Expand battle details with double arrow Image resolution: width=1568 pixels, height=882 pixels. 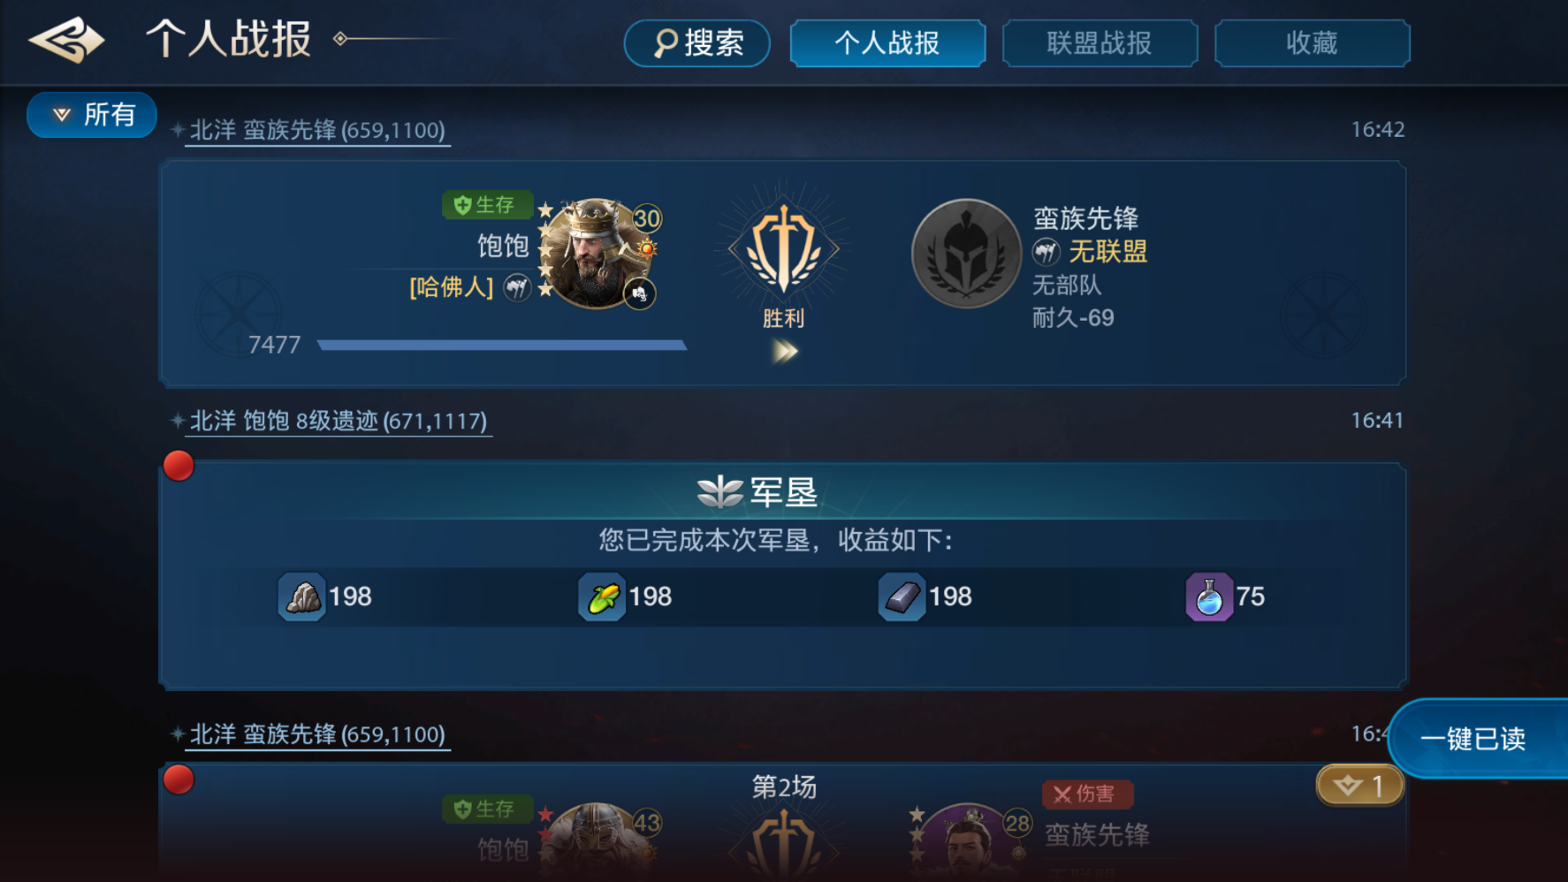(784, 352)
